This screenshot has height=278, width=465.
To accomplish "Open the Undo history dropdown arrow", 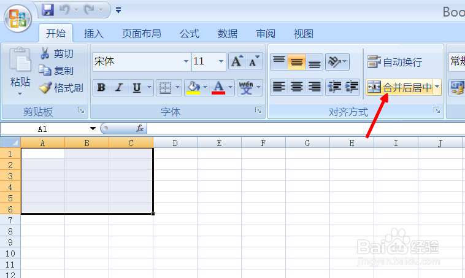I will pyautogui.click(x=76, y=10).
